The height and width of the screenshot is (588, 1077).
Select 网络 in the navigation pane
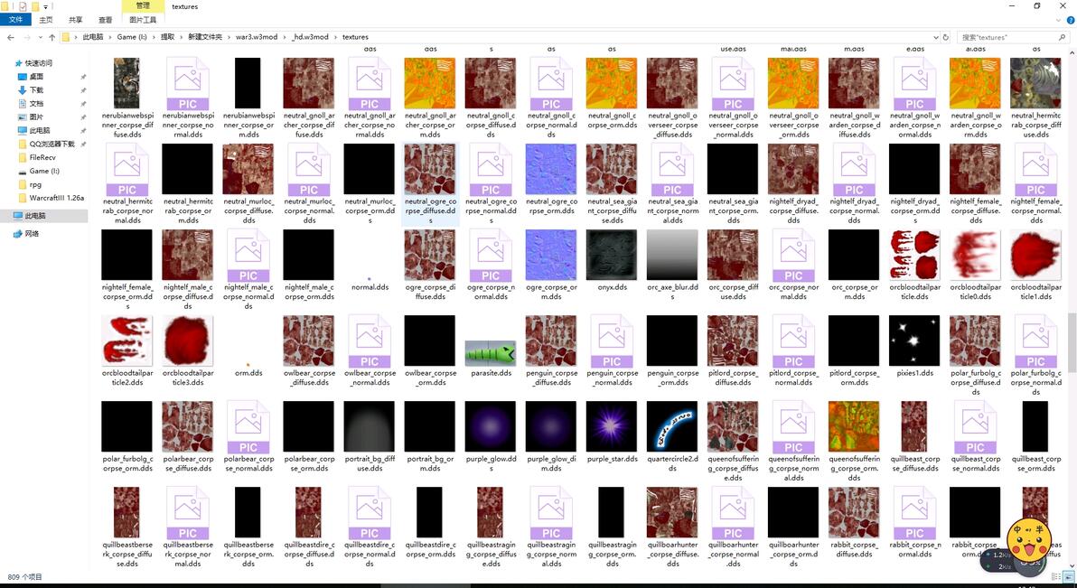[32, 234]
